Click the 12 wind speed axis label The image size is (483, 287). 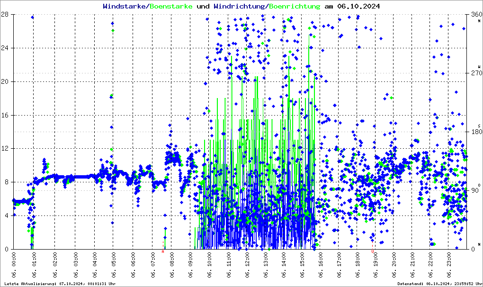[x=5, y=148]
